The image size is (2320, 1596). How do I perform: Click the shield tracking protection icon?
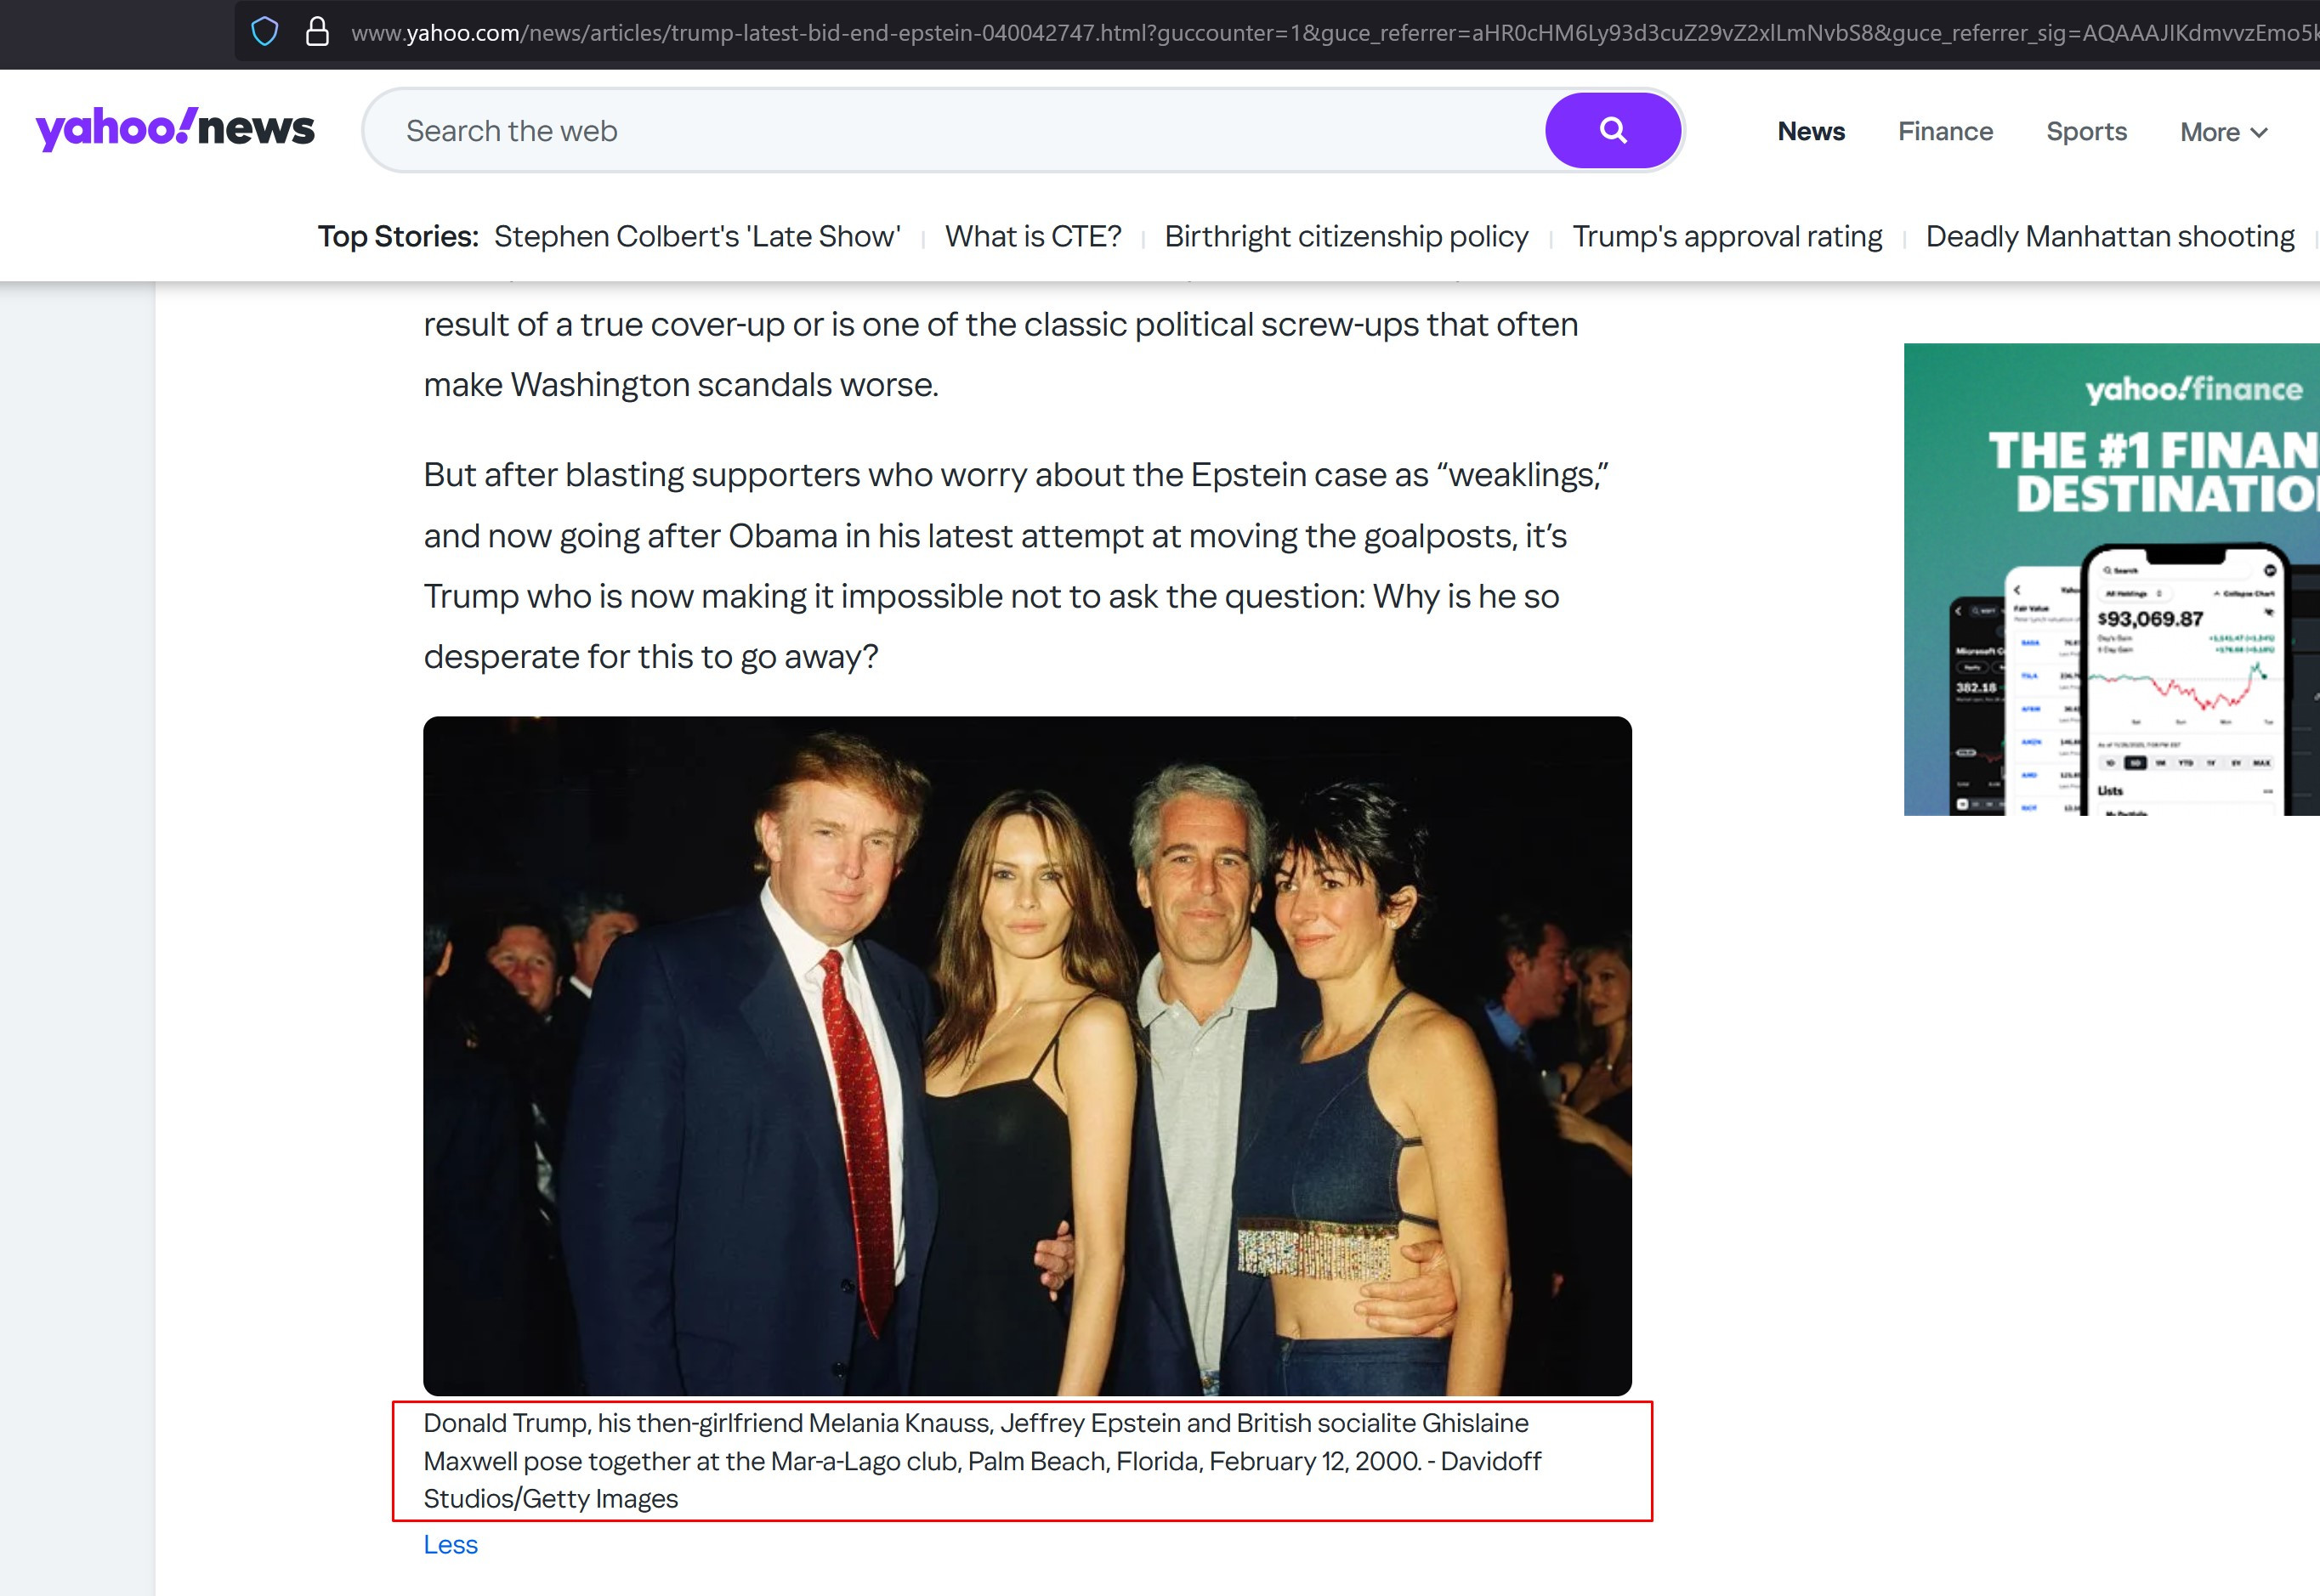(x=264, y=32)
